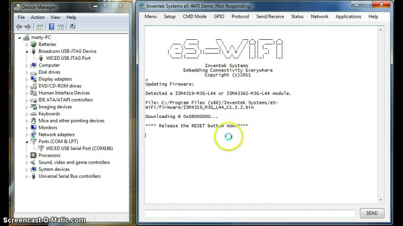Viewport: 403px width, 226px height.
Task: Open Help via the blue question-mark toolbar icon
Action: tap(52, 27)
